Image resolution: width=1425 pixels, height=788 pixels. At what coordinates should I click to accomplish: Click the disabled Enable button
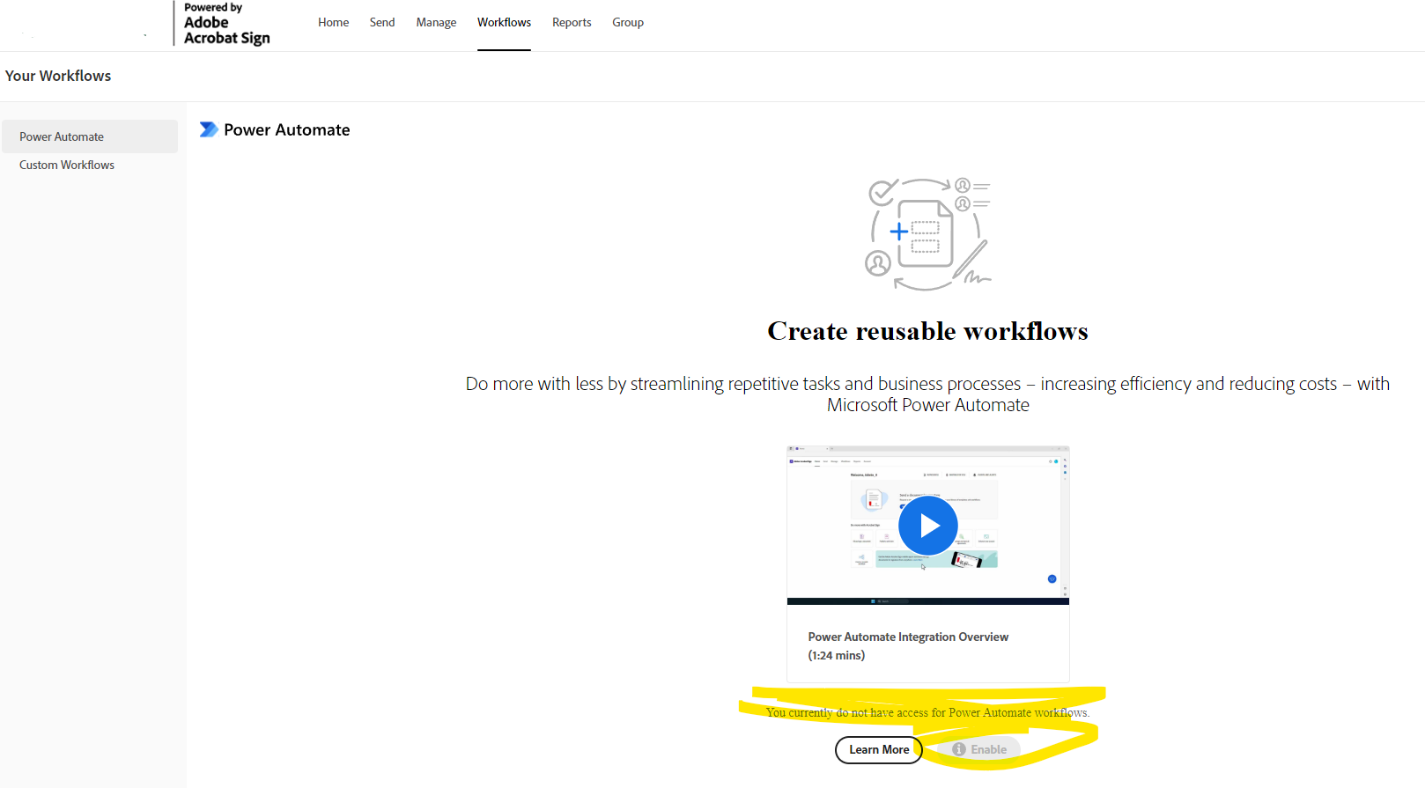point(978,749)
